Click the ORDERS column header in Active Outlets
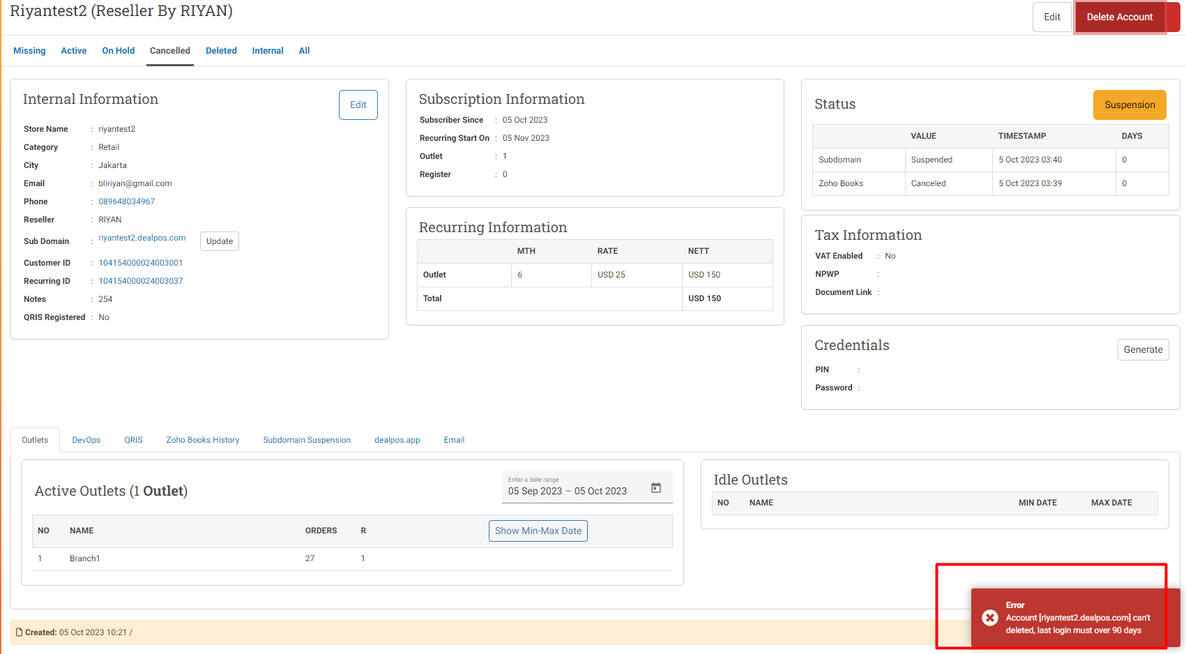Viewport: 1186px width, 654px height. pyautogui.click(x=321, y=531)
